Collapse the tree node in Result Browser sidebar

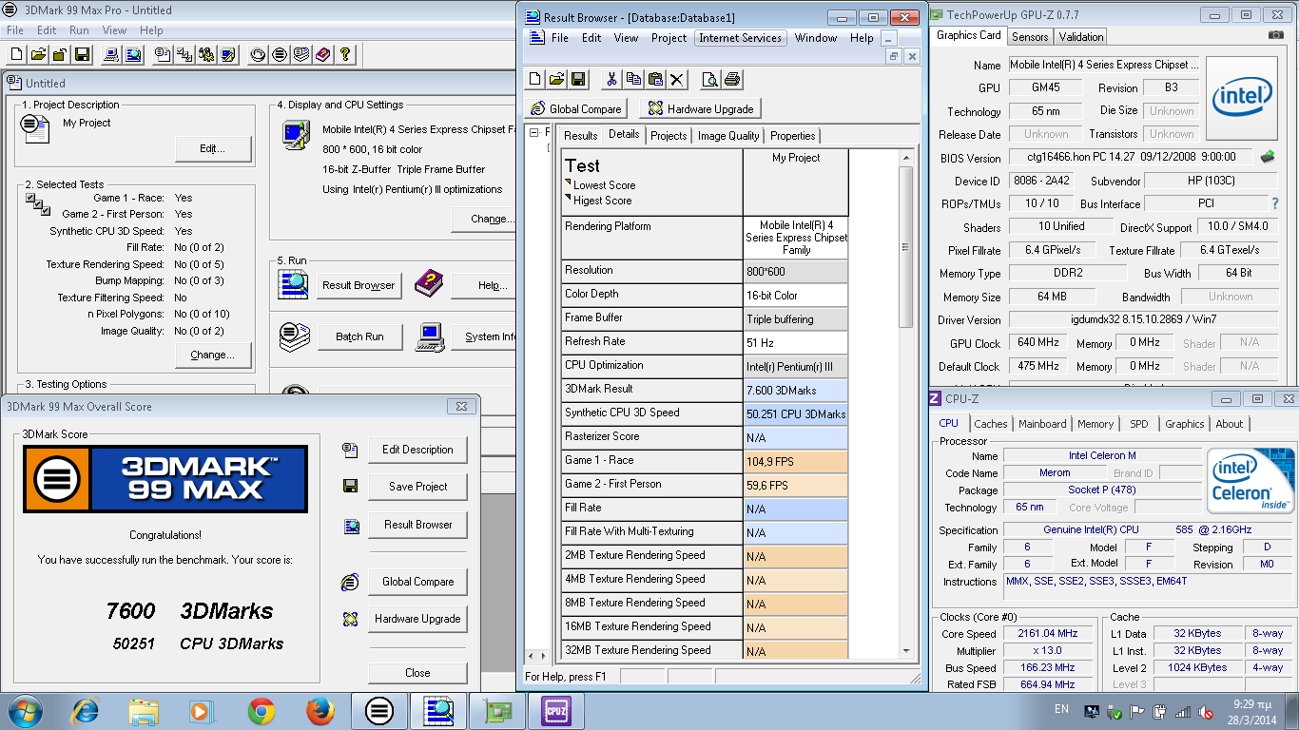(x=533, y=132)
